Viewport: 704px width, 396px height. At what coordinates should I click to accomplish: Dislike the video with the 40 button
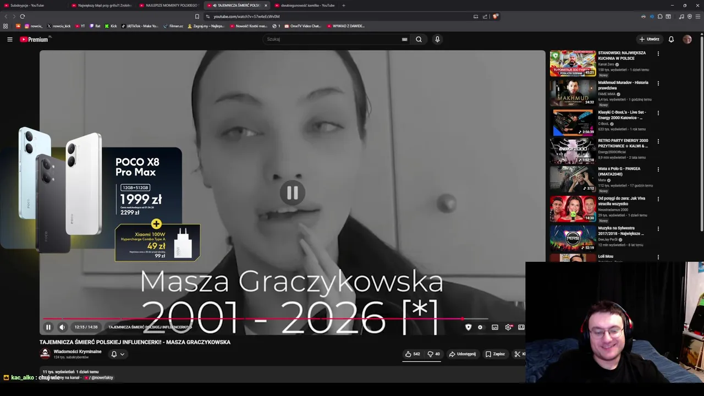(x=434, y=354)
